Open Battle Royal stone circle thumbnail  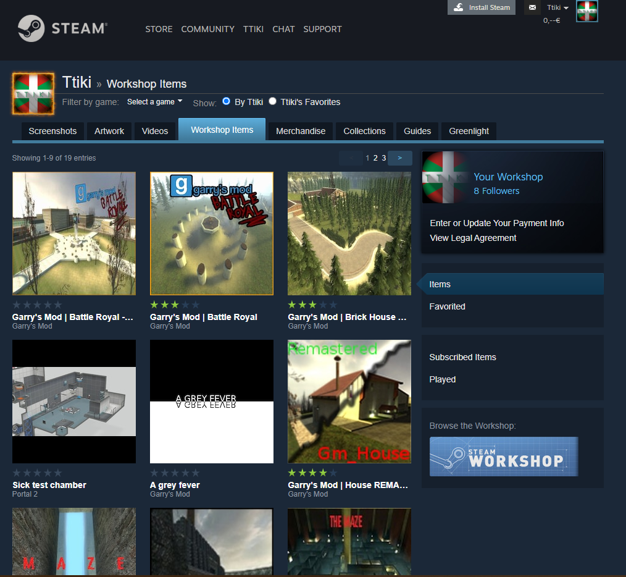(x=212, y=234)
